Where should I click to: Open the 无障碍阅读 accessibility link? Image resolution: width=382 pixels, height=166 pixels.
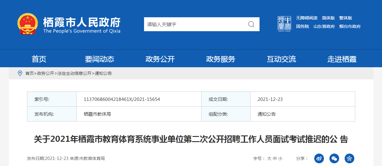tap(307, 18)
